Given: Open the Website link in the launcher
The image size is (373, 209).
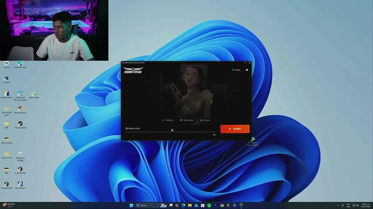Looking at the screenshot, I should coord(168,120).
